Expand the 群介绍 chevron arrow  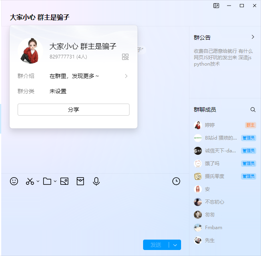126,76
